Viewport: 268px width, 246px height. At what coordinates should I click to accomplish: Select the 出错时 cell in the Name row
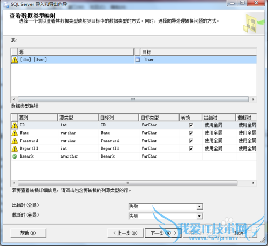point(219,133)
